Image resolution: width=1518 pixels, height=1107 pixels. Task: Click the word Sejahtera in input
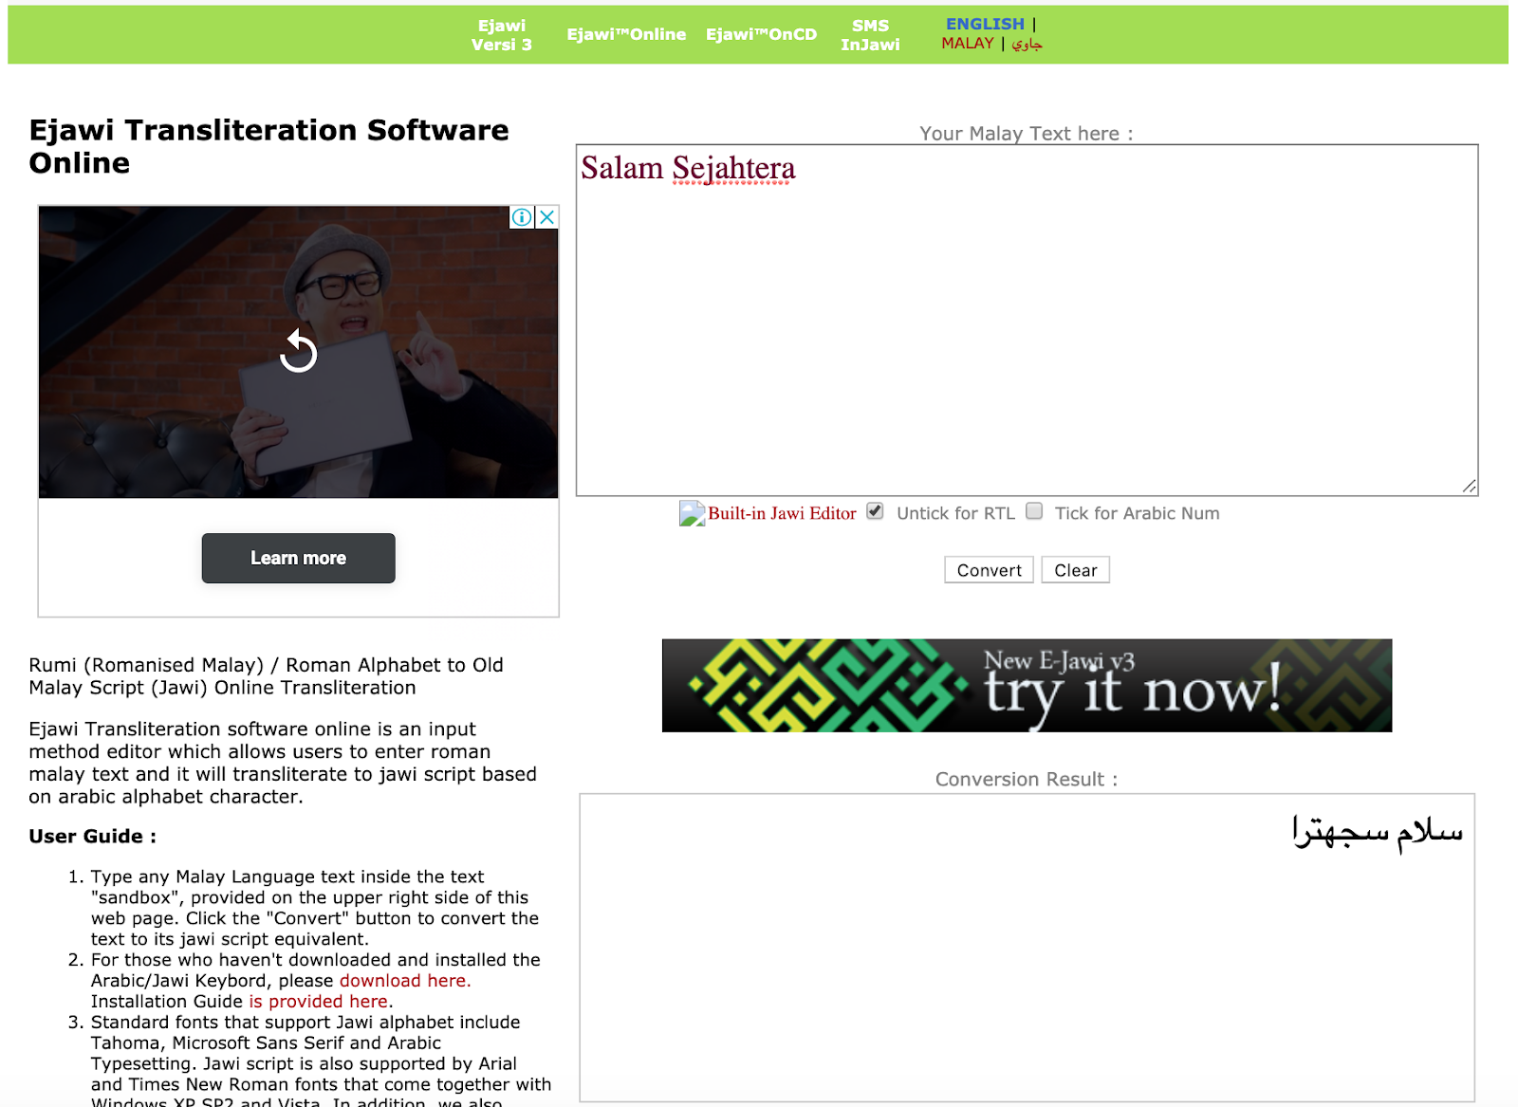[733, 169]
